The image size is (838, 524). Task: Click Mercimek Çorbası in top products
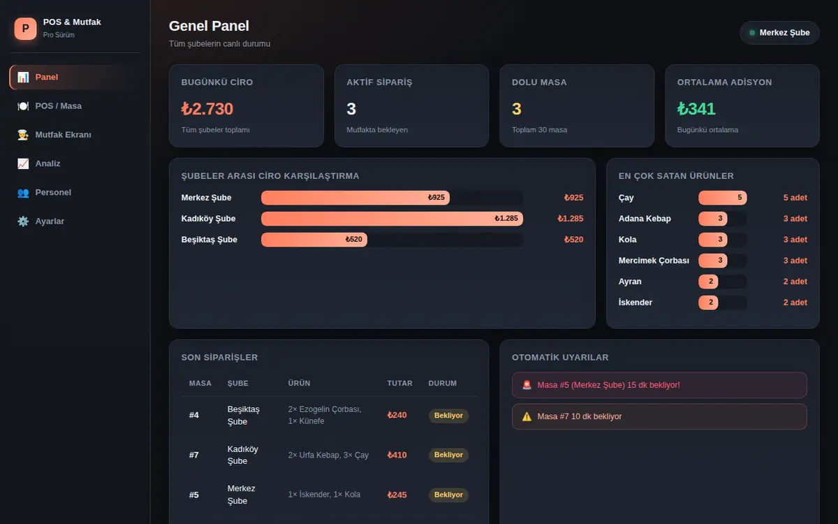click(x=654, y=261)
